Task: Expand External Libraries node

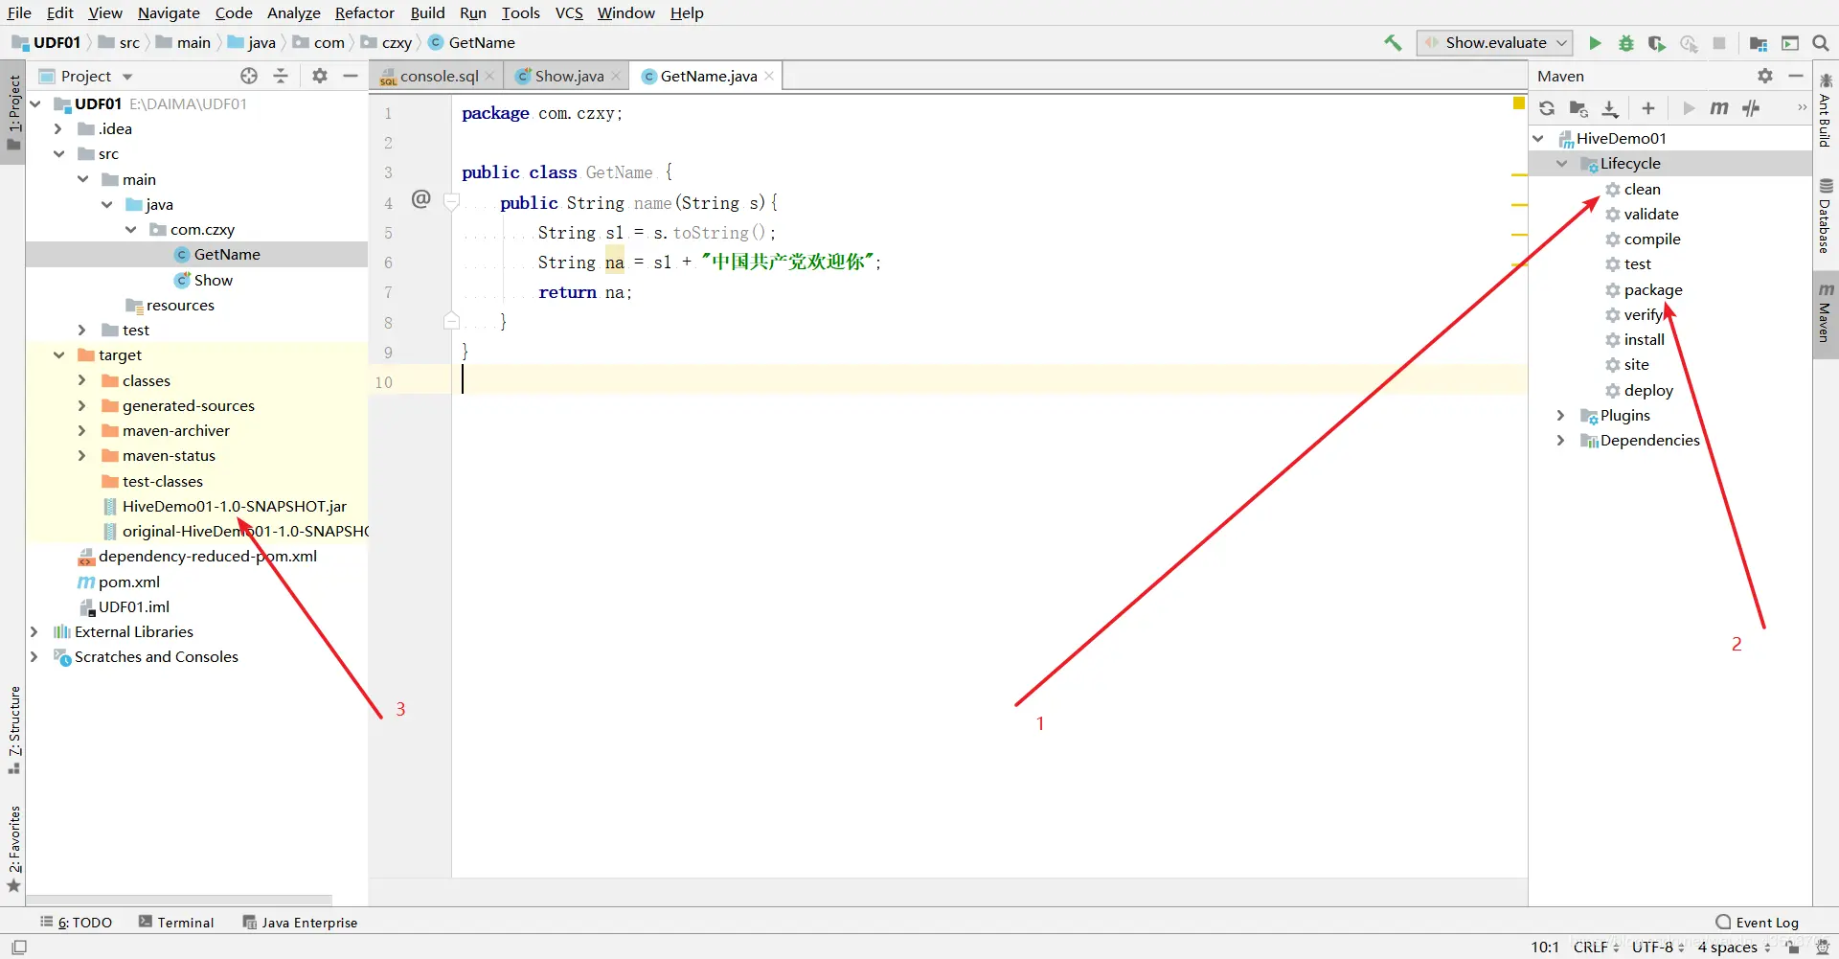Action: point(34,632)
